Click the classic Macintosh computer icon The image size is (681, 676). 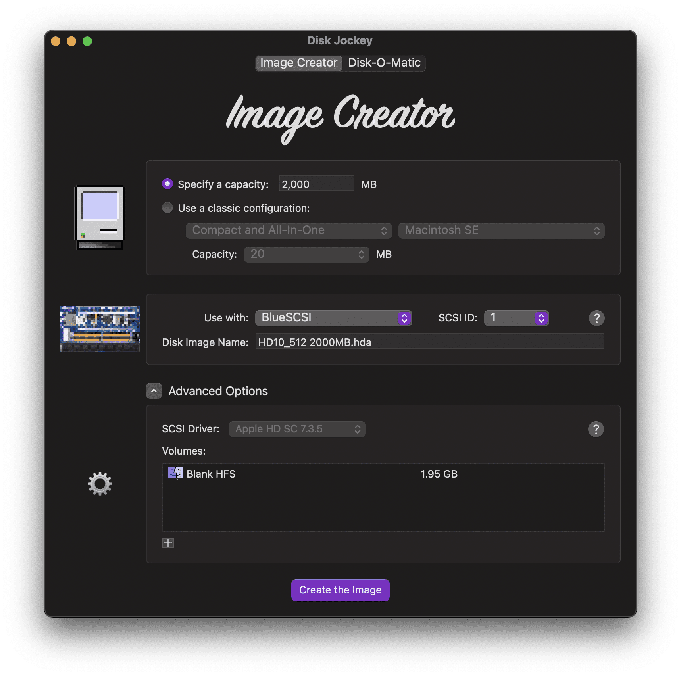click(100, 218)
